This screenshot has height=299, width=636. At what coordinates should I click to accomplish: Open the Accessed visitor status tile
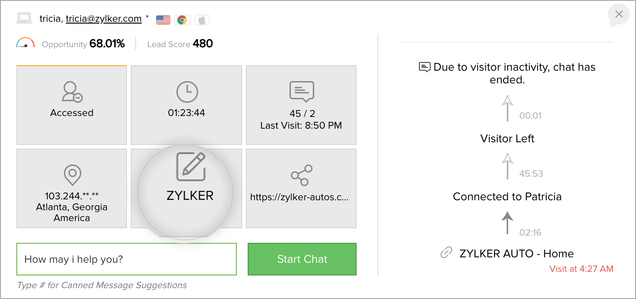tap(72, 105)
